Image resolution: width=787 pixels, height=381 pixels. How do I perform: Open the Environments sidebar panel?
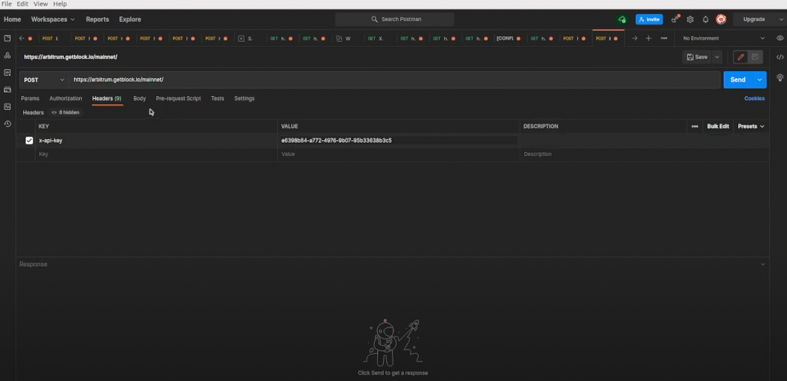click(7, 73)
